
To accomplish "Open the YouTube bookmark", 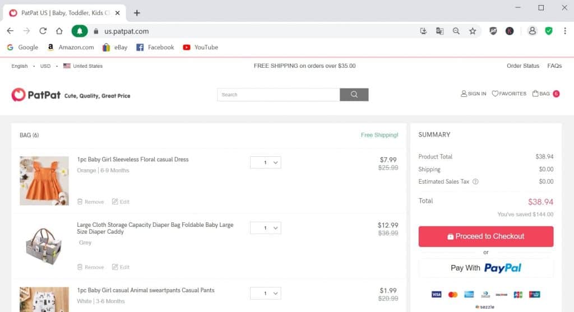I will click(201, 47).
